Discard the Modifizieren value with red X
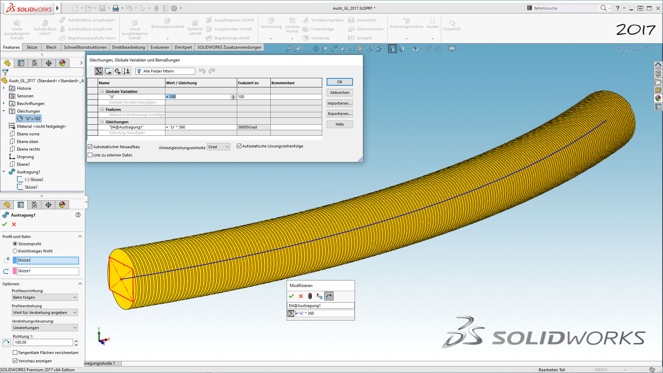This screenshot has height=373, width=663. coord(301,296)
